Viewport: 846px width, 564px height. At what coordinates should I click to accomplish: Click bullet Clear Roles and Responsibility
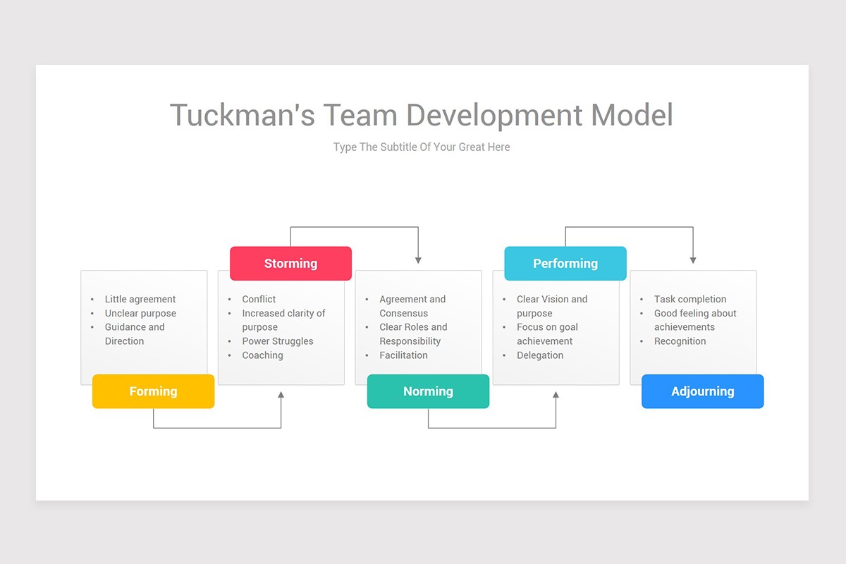[413, 334]
